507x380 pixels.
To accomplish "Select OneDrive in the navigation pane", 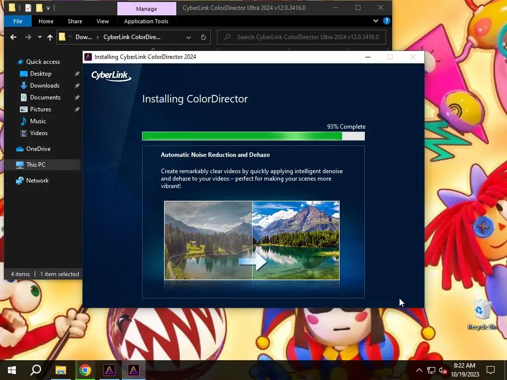I will point(38,149).
